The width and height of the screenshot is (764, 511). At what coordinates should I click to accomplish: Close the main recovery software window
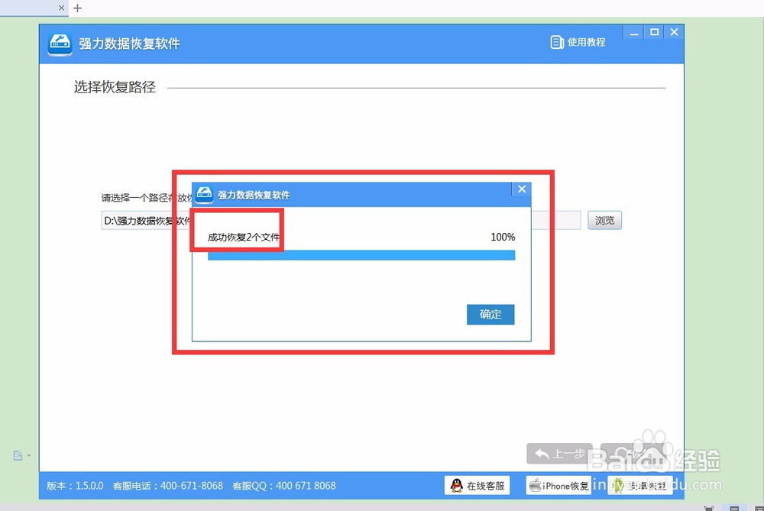[x=675, y=32]
